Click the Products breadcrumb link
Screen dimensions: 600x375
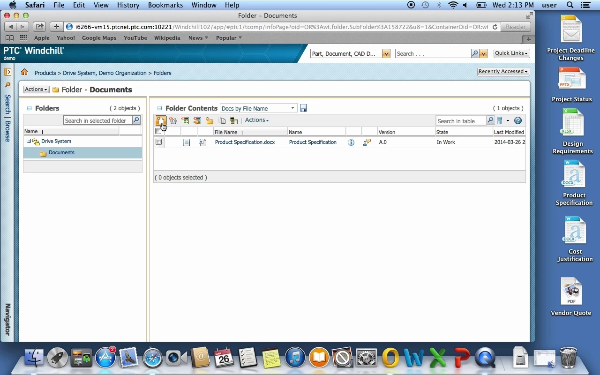(x=45, y=73)
